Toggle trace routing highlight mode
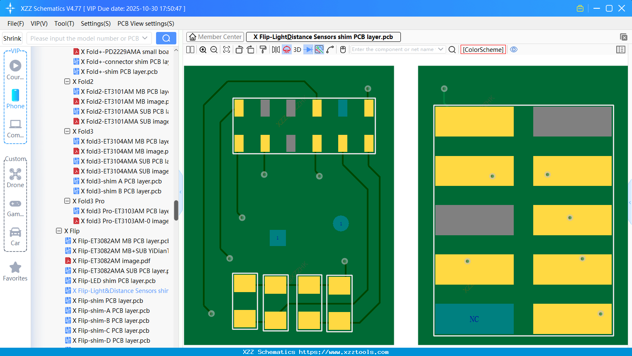 point(319,49)
